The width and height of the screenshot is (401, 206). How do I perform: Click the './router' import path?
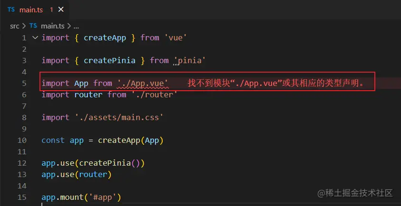point(154,95)
